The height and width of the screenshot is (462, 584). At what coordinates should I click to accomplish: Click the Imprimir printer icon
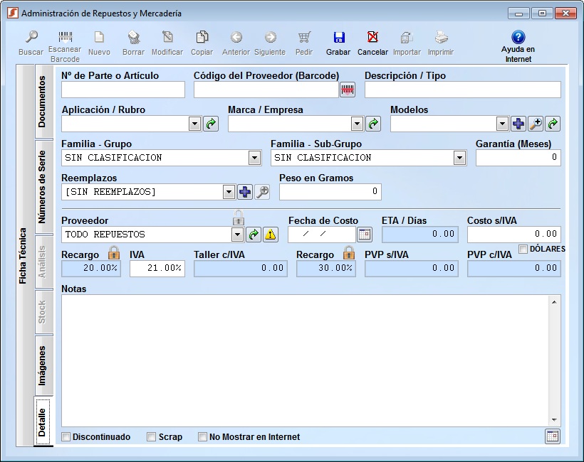click(x=441, y=37)
